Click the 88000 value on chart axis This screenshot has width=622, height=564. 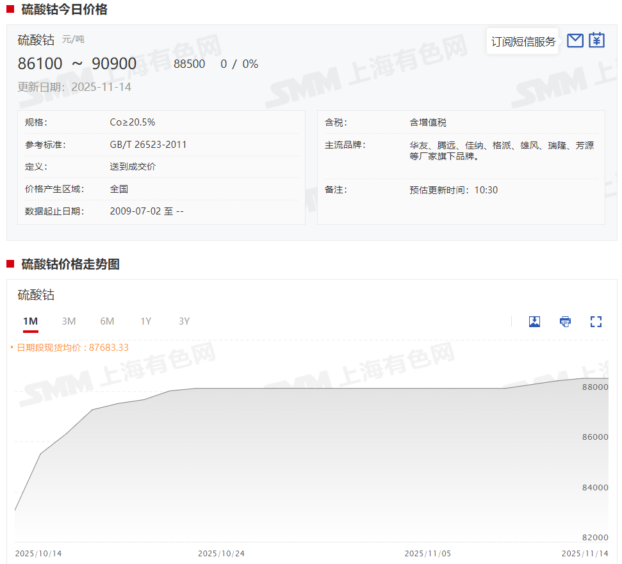coord(596,387)
